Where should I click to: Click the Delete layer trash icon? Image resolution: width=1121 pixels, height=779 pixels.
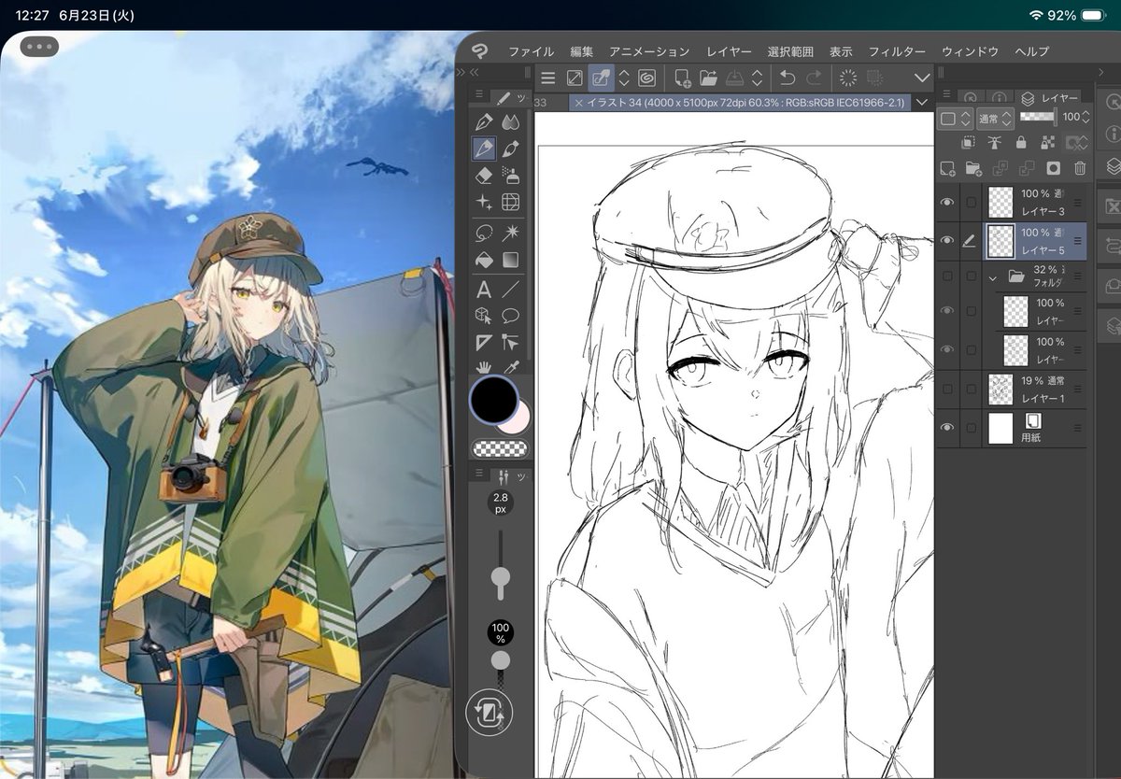pyautogui.click(x=1080, y=168)
